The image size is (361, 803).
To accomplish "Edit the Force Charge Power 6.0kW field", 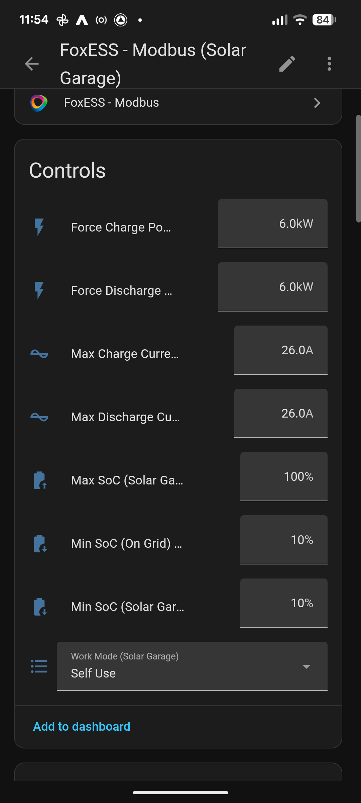I will pos(273,224).
